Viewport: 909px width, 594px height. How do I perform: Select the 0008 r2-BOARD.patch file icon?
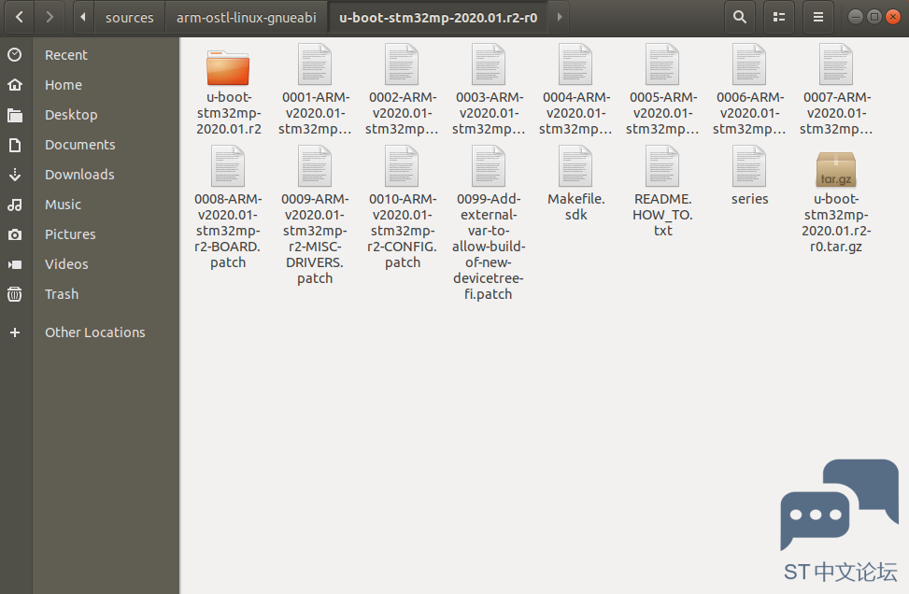(228, 166)
